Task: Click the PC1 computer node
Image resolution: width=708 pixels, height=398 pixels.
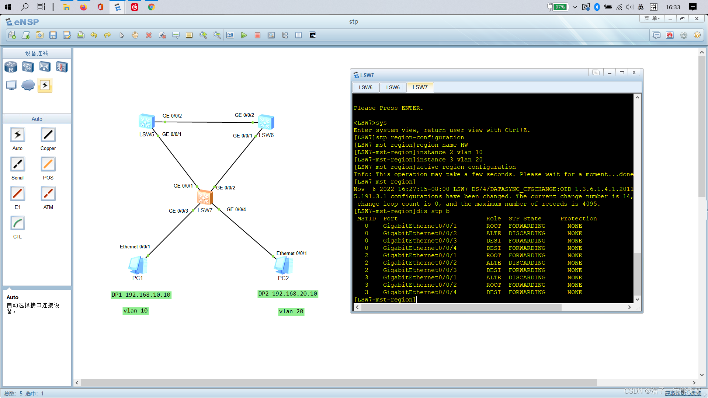Action: pos(138,265)
